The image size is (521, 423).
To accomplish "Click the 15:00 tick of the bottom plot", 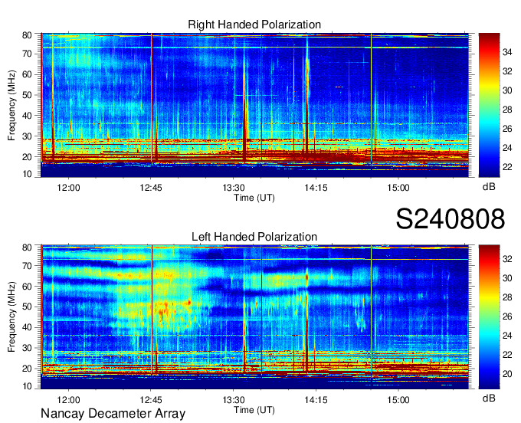I will (398, 400).
